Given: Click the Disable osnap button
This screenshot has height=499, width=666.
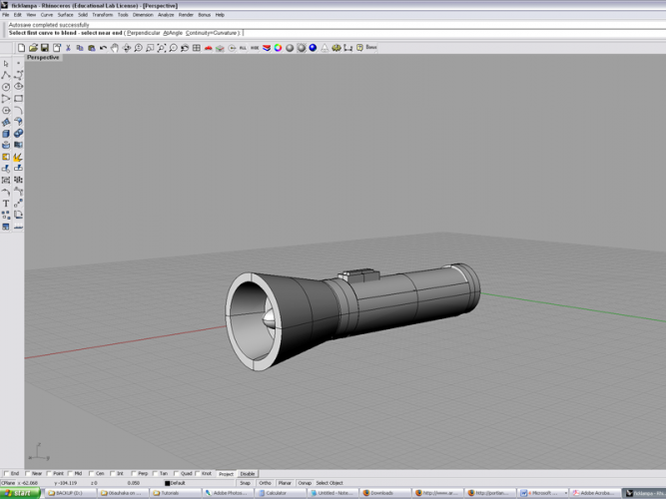Looking at the screenshot, I should 248,474.
